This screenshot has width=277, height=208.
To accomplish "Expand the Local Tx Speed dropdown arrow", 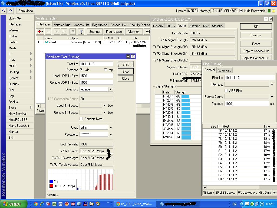I will coord(104,106).
